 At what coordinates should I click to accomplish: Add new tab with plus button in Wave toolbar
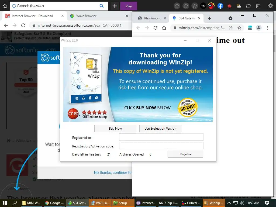coord(115,6)
